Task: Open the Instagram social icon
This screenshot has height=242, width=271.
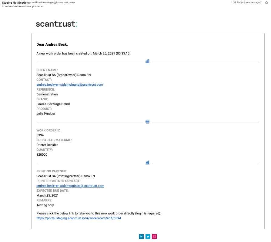Action: point(154,237)
